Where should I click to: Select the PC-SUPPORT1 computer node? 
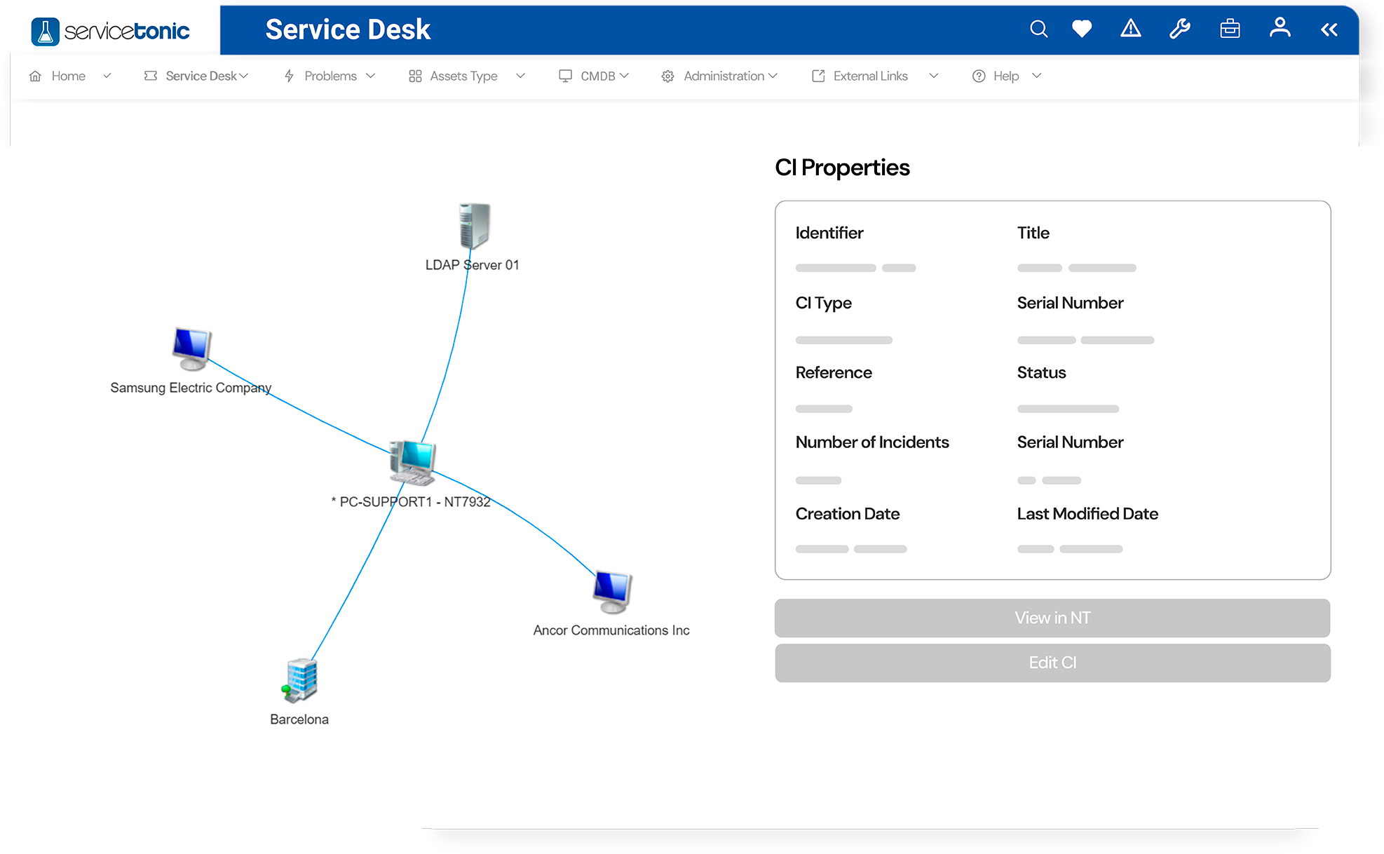pos(412,463)
